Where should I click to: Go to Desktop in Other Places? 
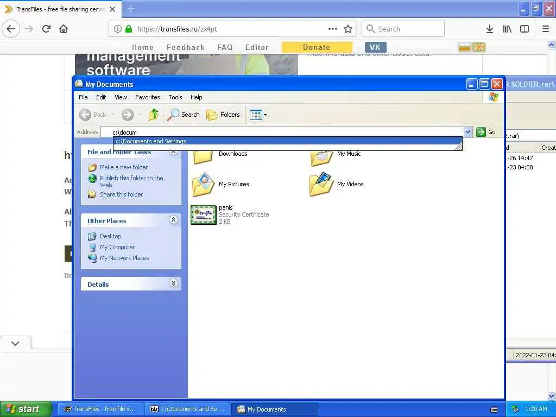[x=110, y=236]
